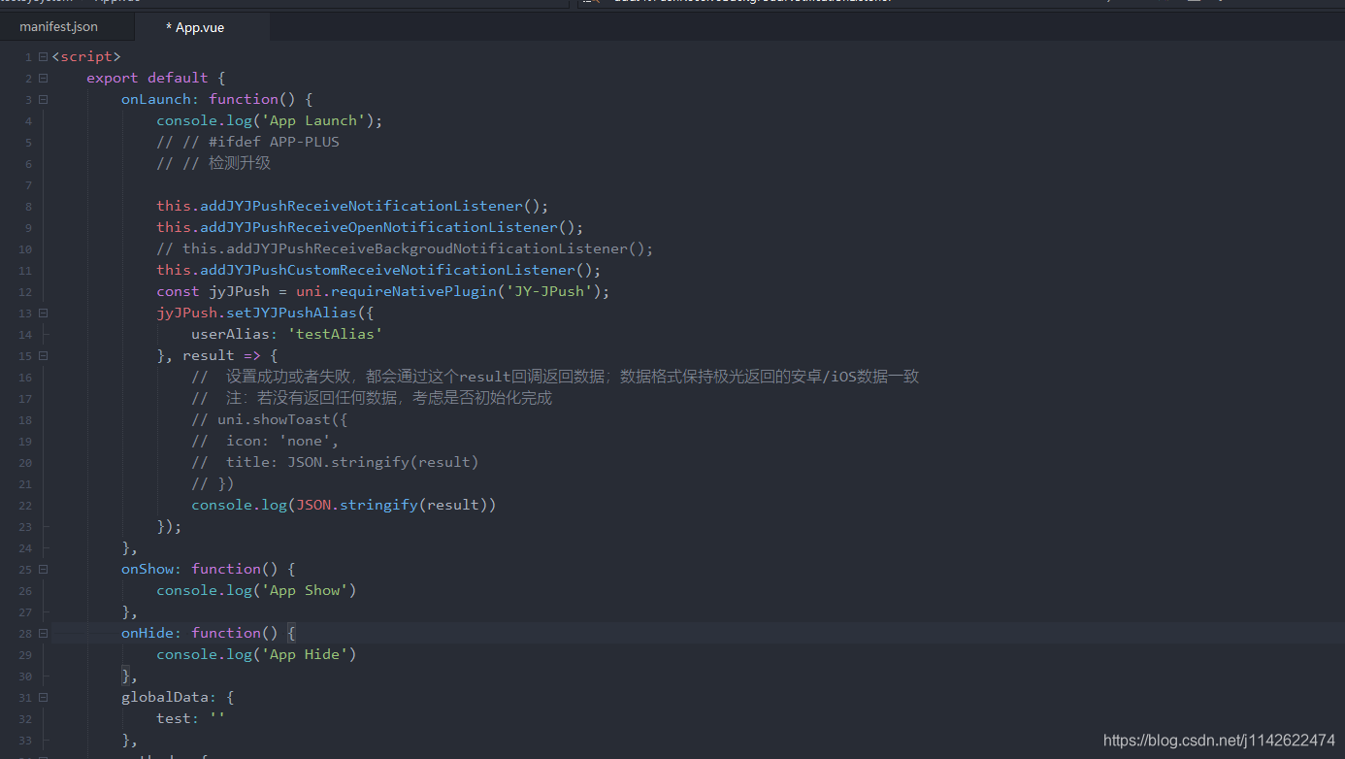Click the userAlias: 'testAlias' line
The image size is (1345, 759).
click(x=286, y=334)
